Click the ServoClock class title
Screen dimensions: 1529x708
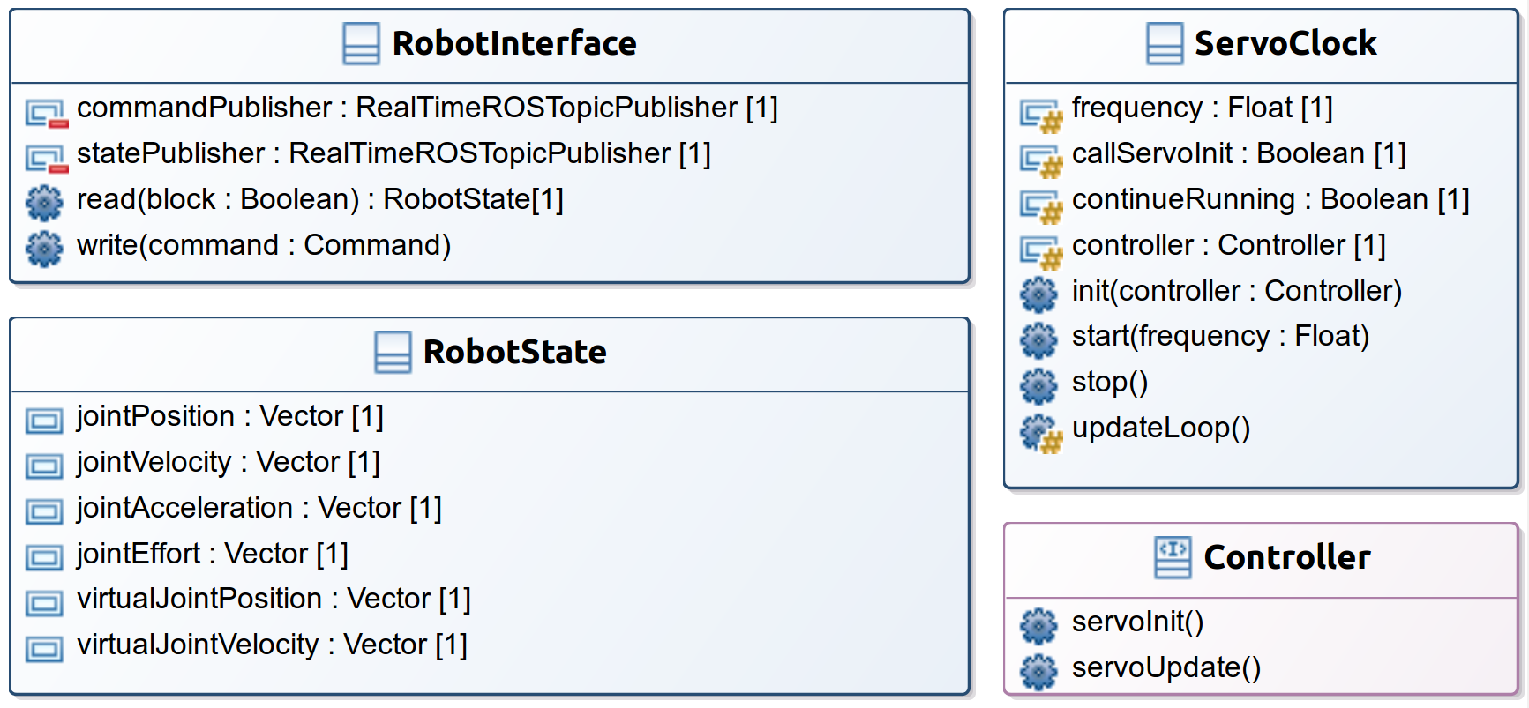[x=1285, y=43]
